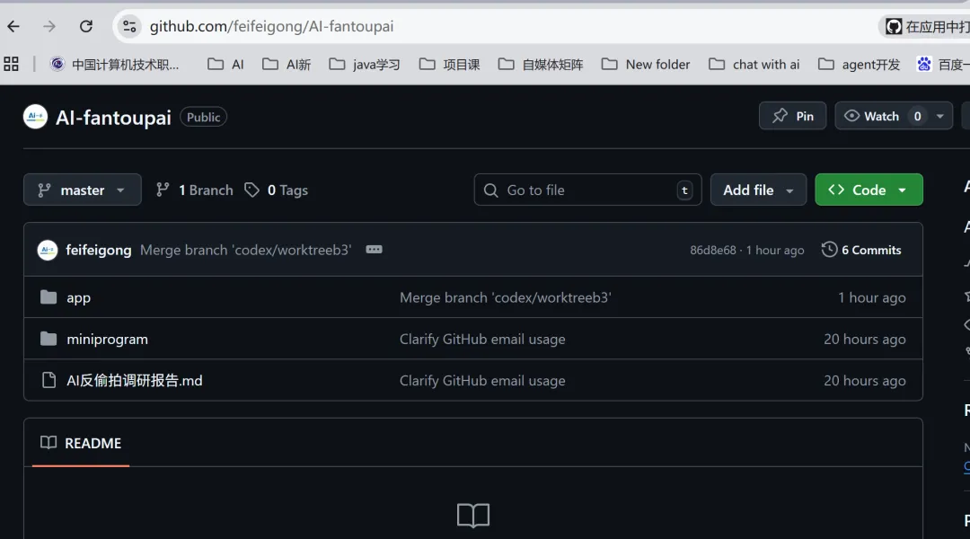Open the agent开发 bookmarks folder
Image resolution: width=970 pixels, height=539 pixels.
pos(859,64)
